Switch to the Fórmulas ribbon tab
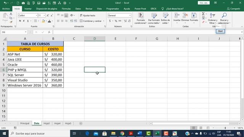Image resolution: width=244 pixels, height=137 pixels. (x=66, y=9)
